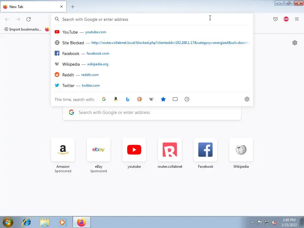Choose the Facebook suggestion row
The height and width of the screenshot is (228, 304).
(x=152, y=53)
